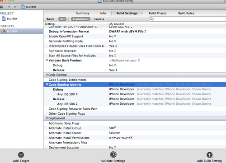226x163 pixels.
Task: Click the back navigation arrow
Action: click(9, 7)
